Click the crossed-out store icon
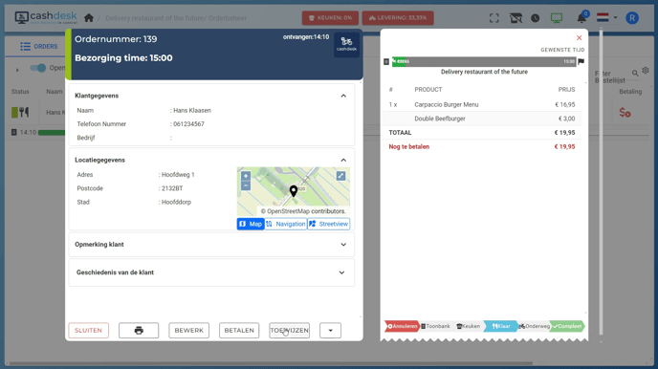Screen dimensions: 658x369 click(515, 18)
